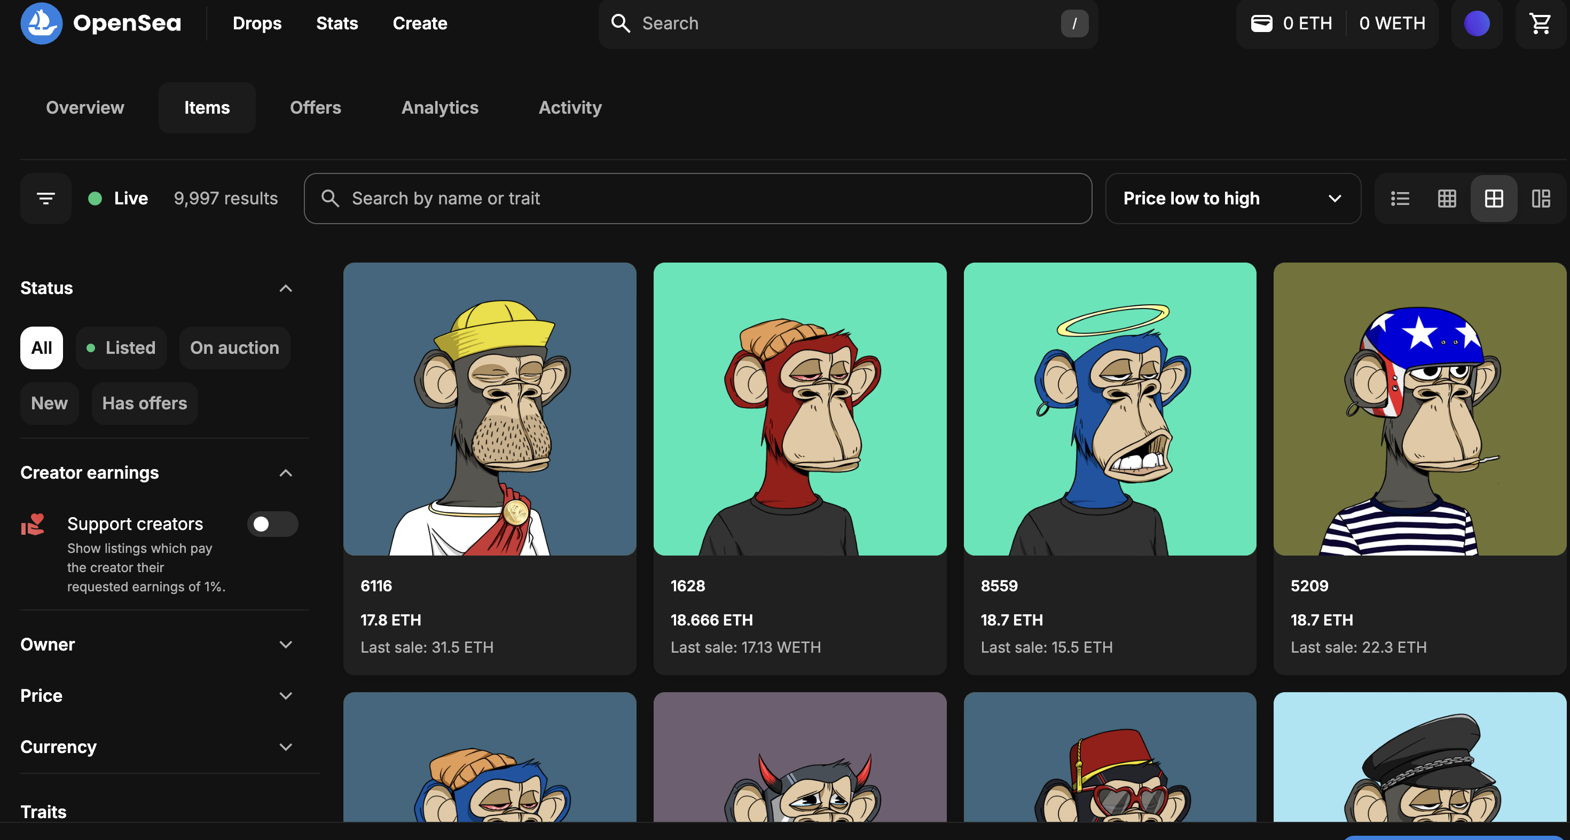Click the slash shortcut key badge
The height and width of the screenshot is (840, 1570).
click(x=1074, y=23)
